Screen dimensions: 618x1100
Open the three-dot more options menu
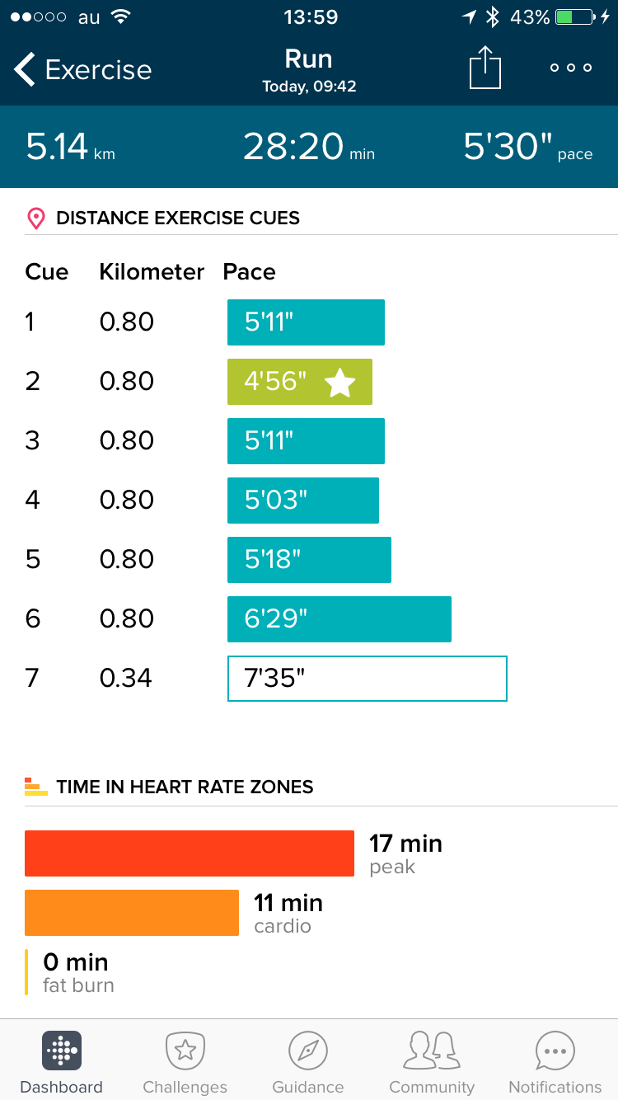pyautogui.click(x=571, y=68)
